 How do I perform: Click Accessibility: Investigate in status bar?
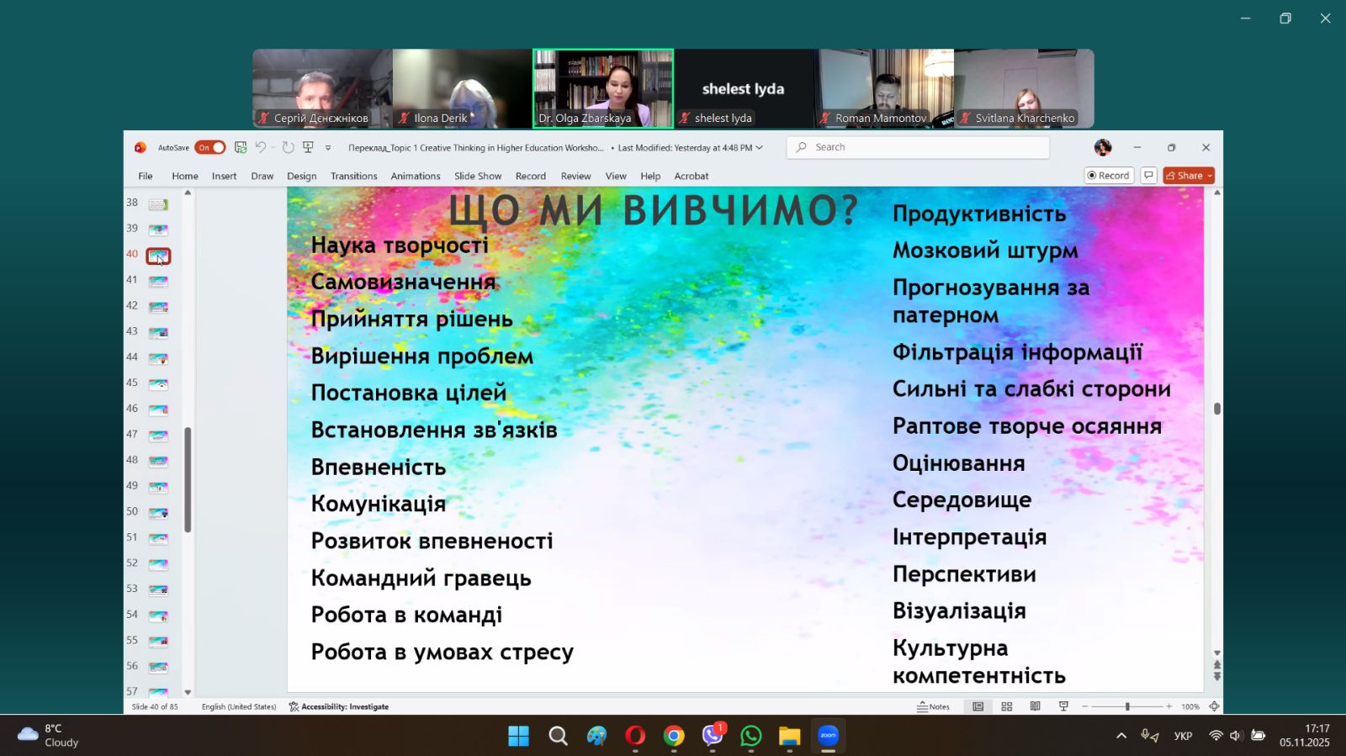point(339,707)
